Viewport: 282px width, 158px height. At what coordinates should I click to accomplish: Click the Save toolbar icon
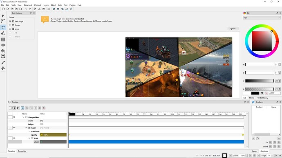point(12,9)
